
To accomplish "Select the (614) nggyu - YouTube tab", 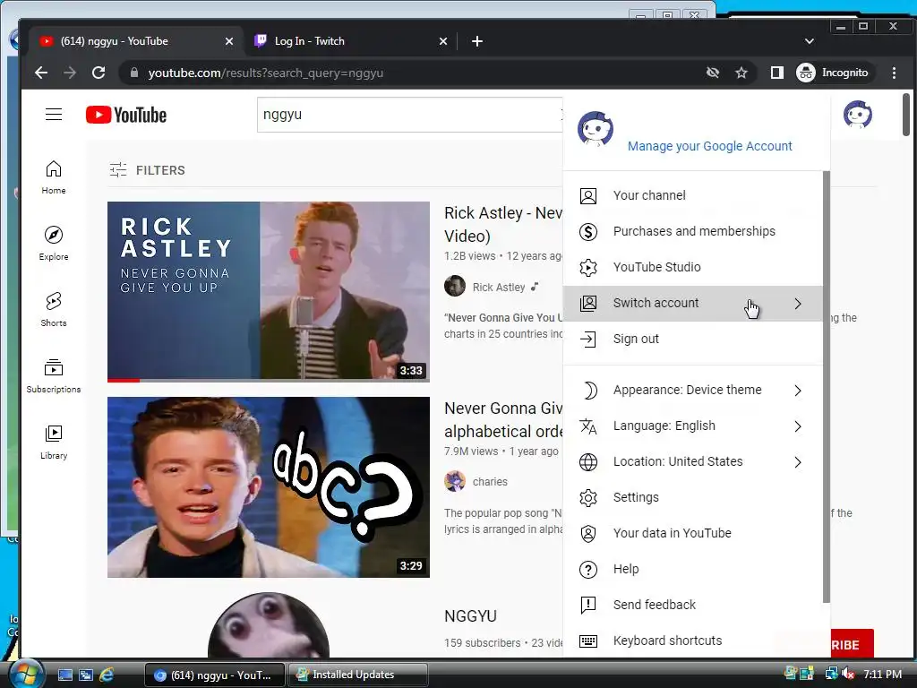I will pos(134,41).
